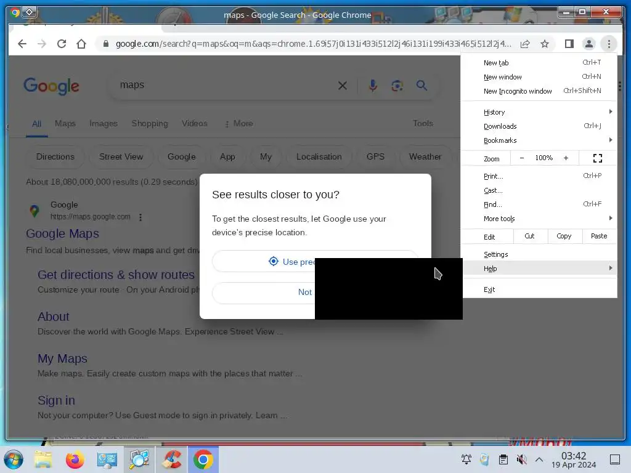Click the address bar URL field
631x473 pixels.
[313, 44]
